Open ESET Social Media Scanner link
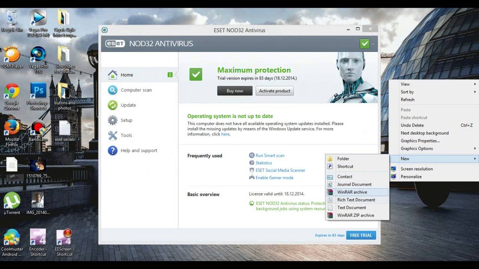Screen dimensions: 479x269 [x=280, y=170]
